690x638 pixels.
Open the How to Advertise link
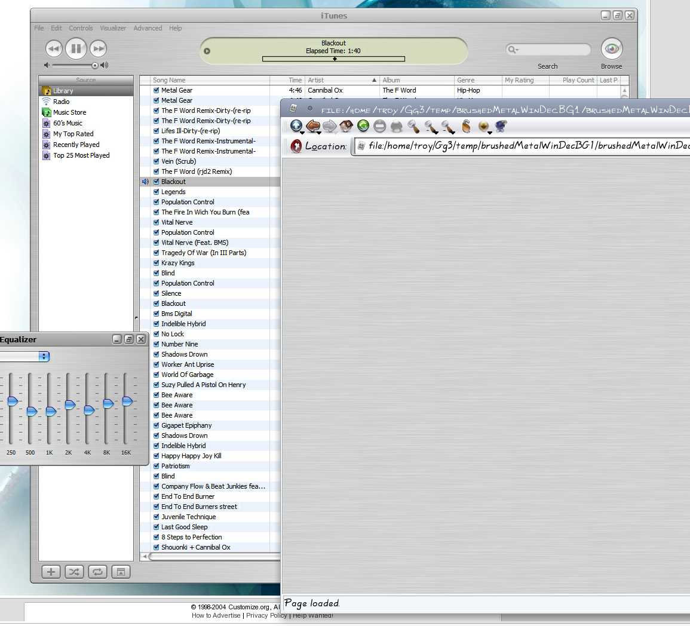click(216, 615)
